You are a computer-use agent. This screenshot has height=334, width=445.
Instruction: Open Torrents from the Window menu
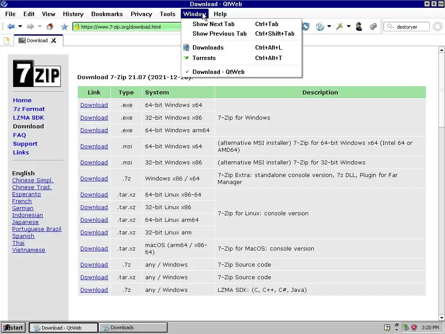click(x=241, y=58)
